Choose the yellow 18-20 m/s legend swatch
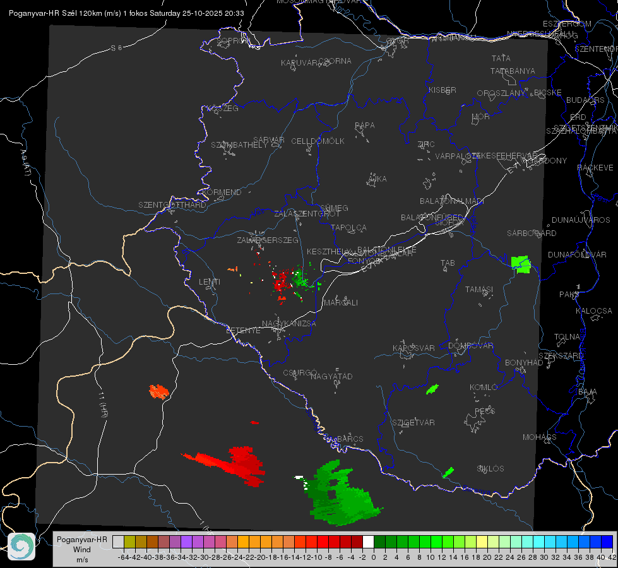 click(482, 541)
